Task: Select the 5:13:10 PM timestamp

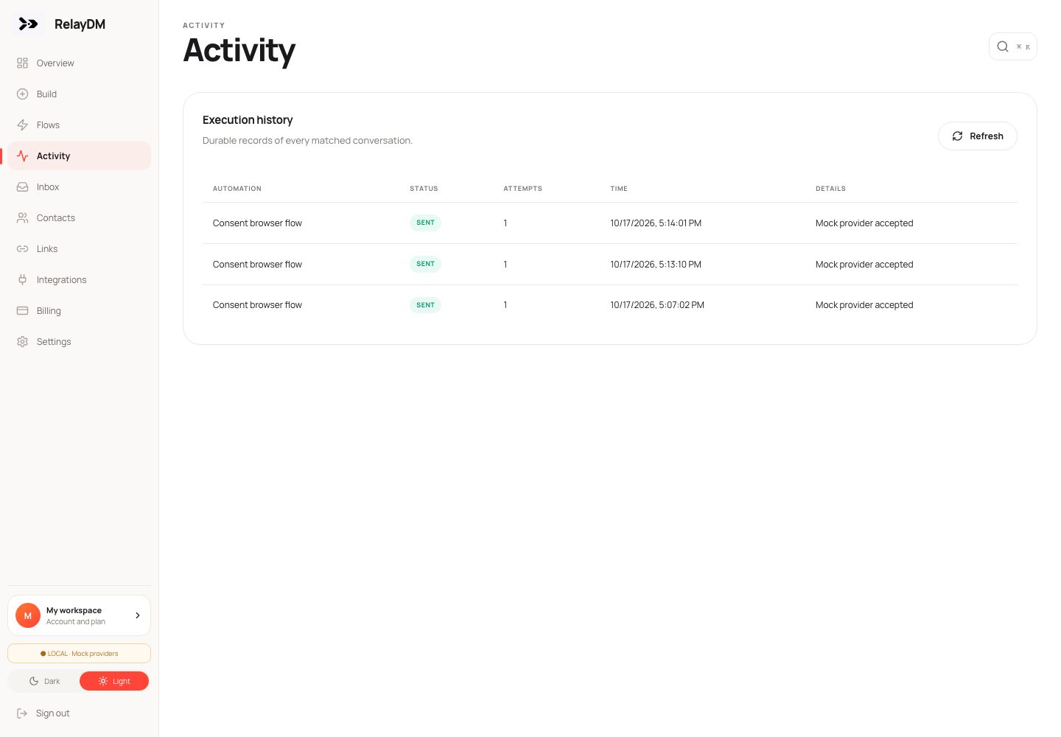Action: pos(656,265)
